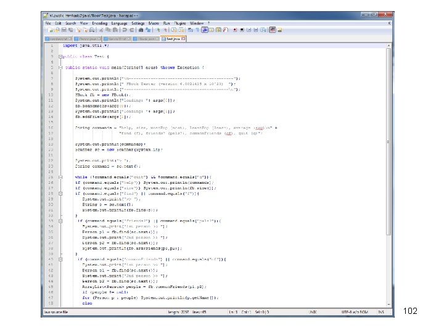
Task: Print the document using the Print icon
Action: pyautogui.click(x=92, y=30)
